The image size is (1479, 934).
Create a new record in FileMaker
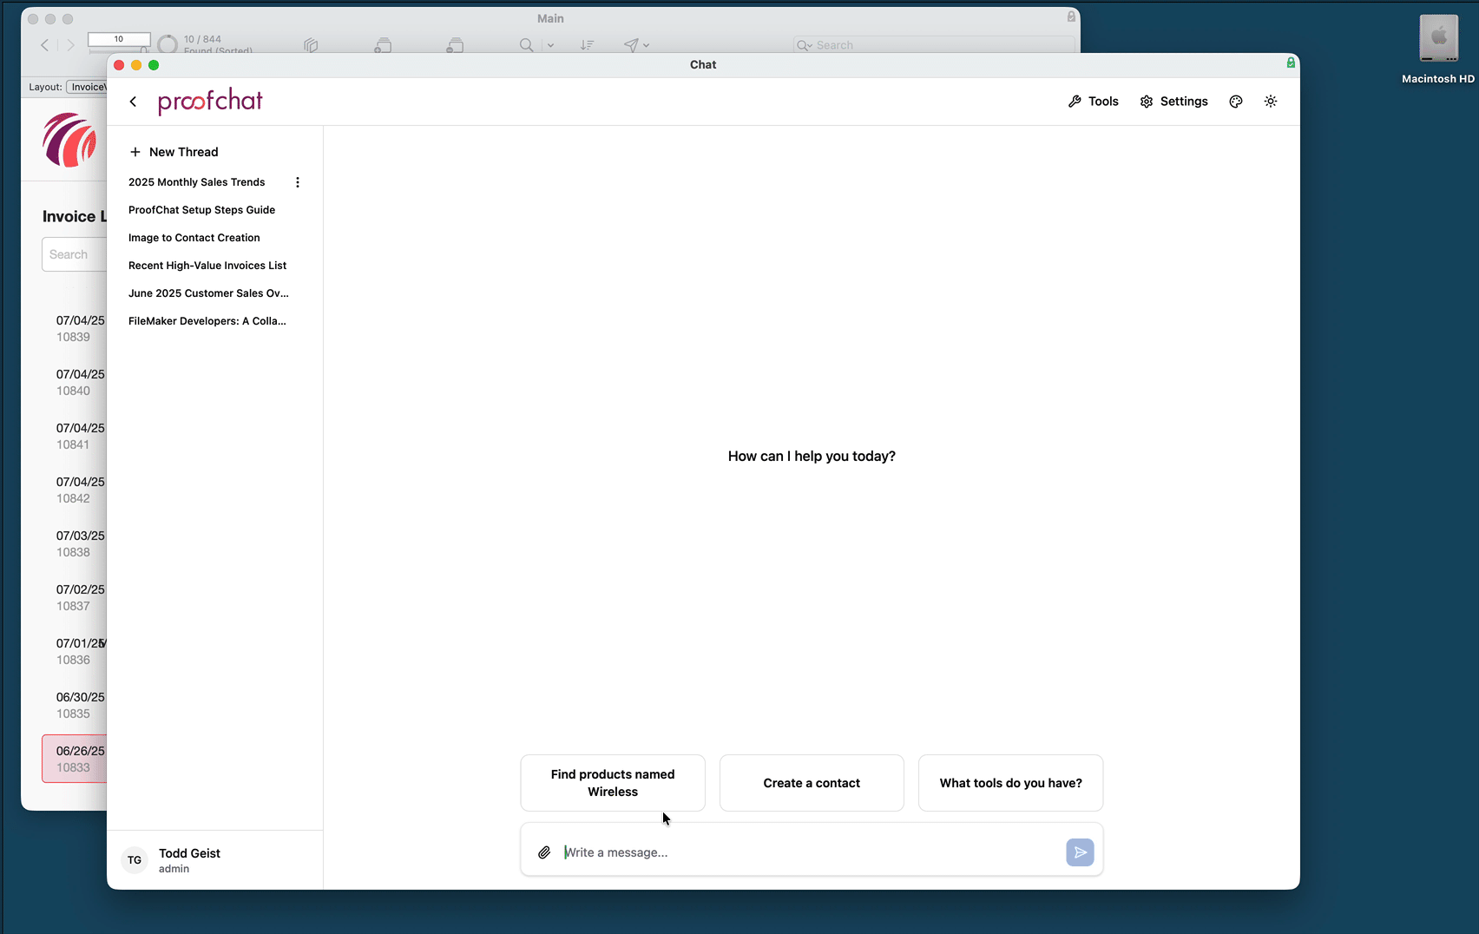(383, 45)
